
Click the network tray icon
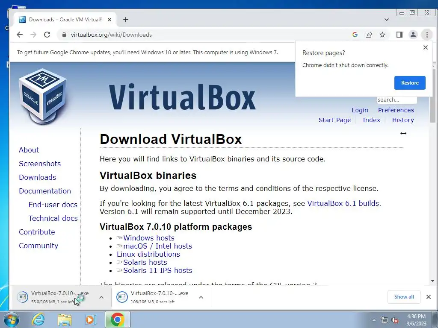coord(385,320)
